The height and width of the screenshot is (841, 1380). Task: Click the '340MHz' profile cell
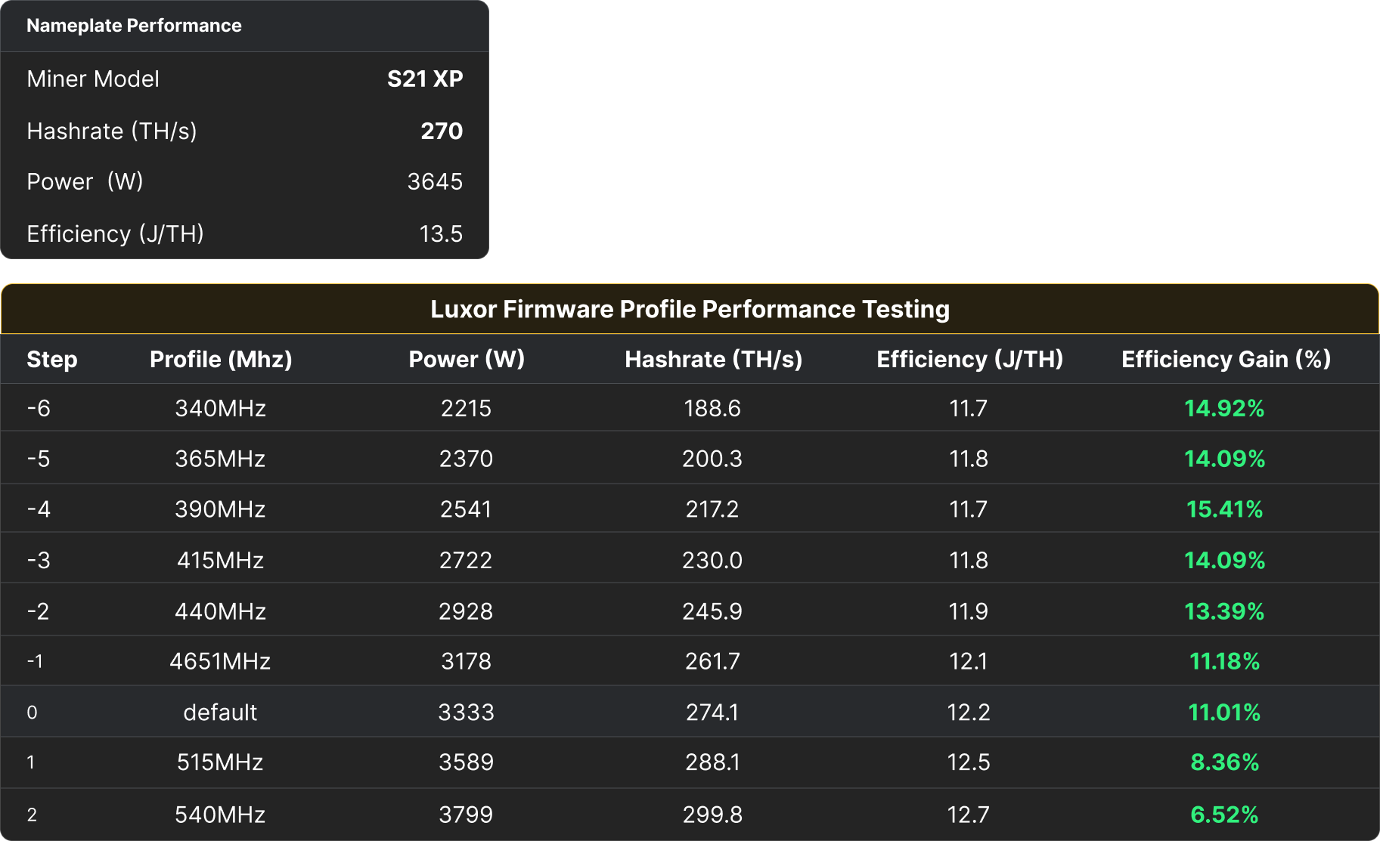(x=220, y=408)
